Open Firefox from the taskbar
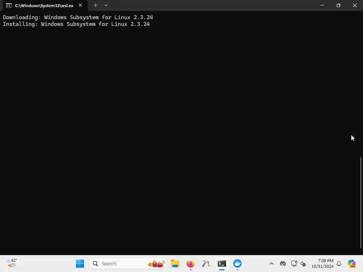The height and width of the screenshot is (272, 363). click(190, 263)
